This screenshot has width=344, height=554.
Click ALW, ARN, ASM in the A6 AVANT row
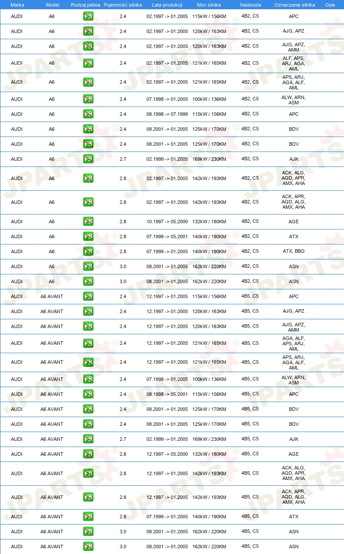[x=294, y=380]
